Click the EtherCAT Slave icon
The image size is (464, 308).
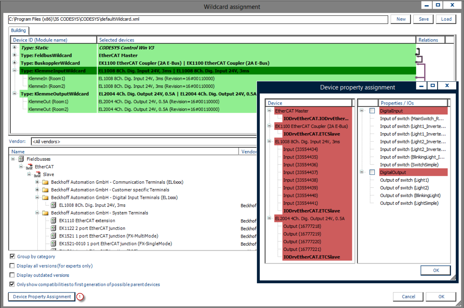[x=37, y=175]
